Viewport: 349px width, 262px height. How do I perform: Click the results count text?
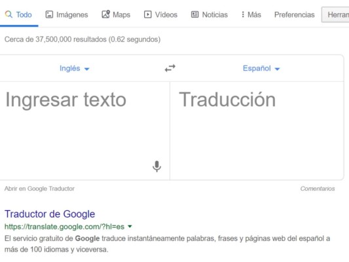tap(83, 39)
